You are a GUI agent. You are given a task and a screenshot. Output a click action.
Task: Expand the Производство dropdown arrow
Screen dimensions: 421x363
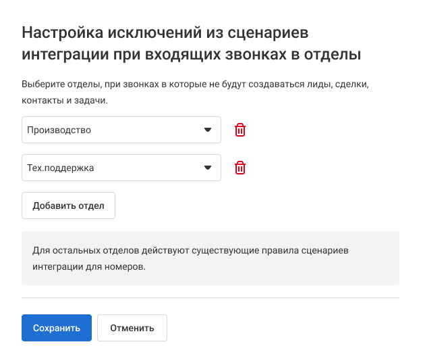[208, 130]
